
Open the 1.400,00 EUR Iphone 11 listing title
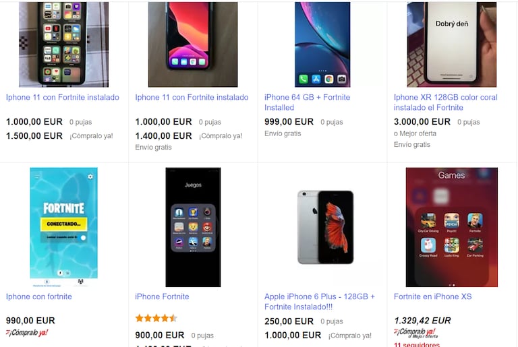192,98
